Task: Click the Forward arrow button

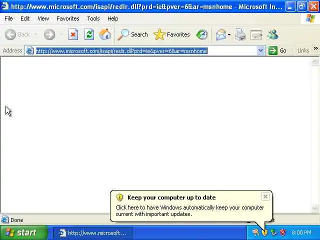Action: tap(49, 34)
